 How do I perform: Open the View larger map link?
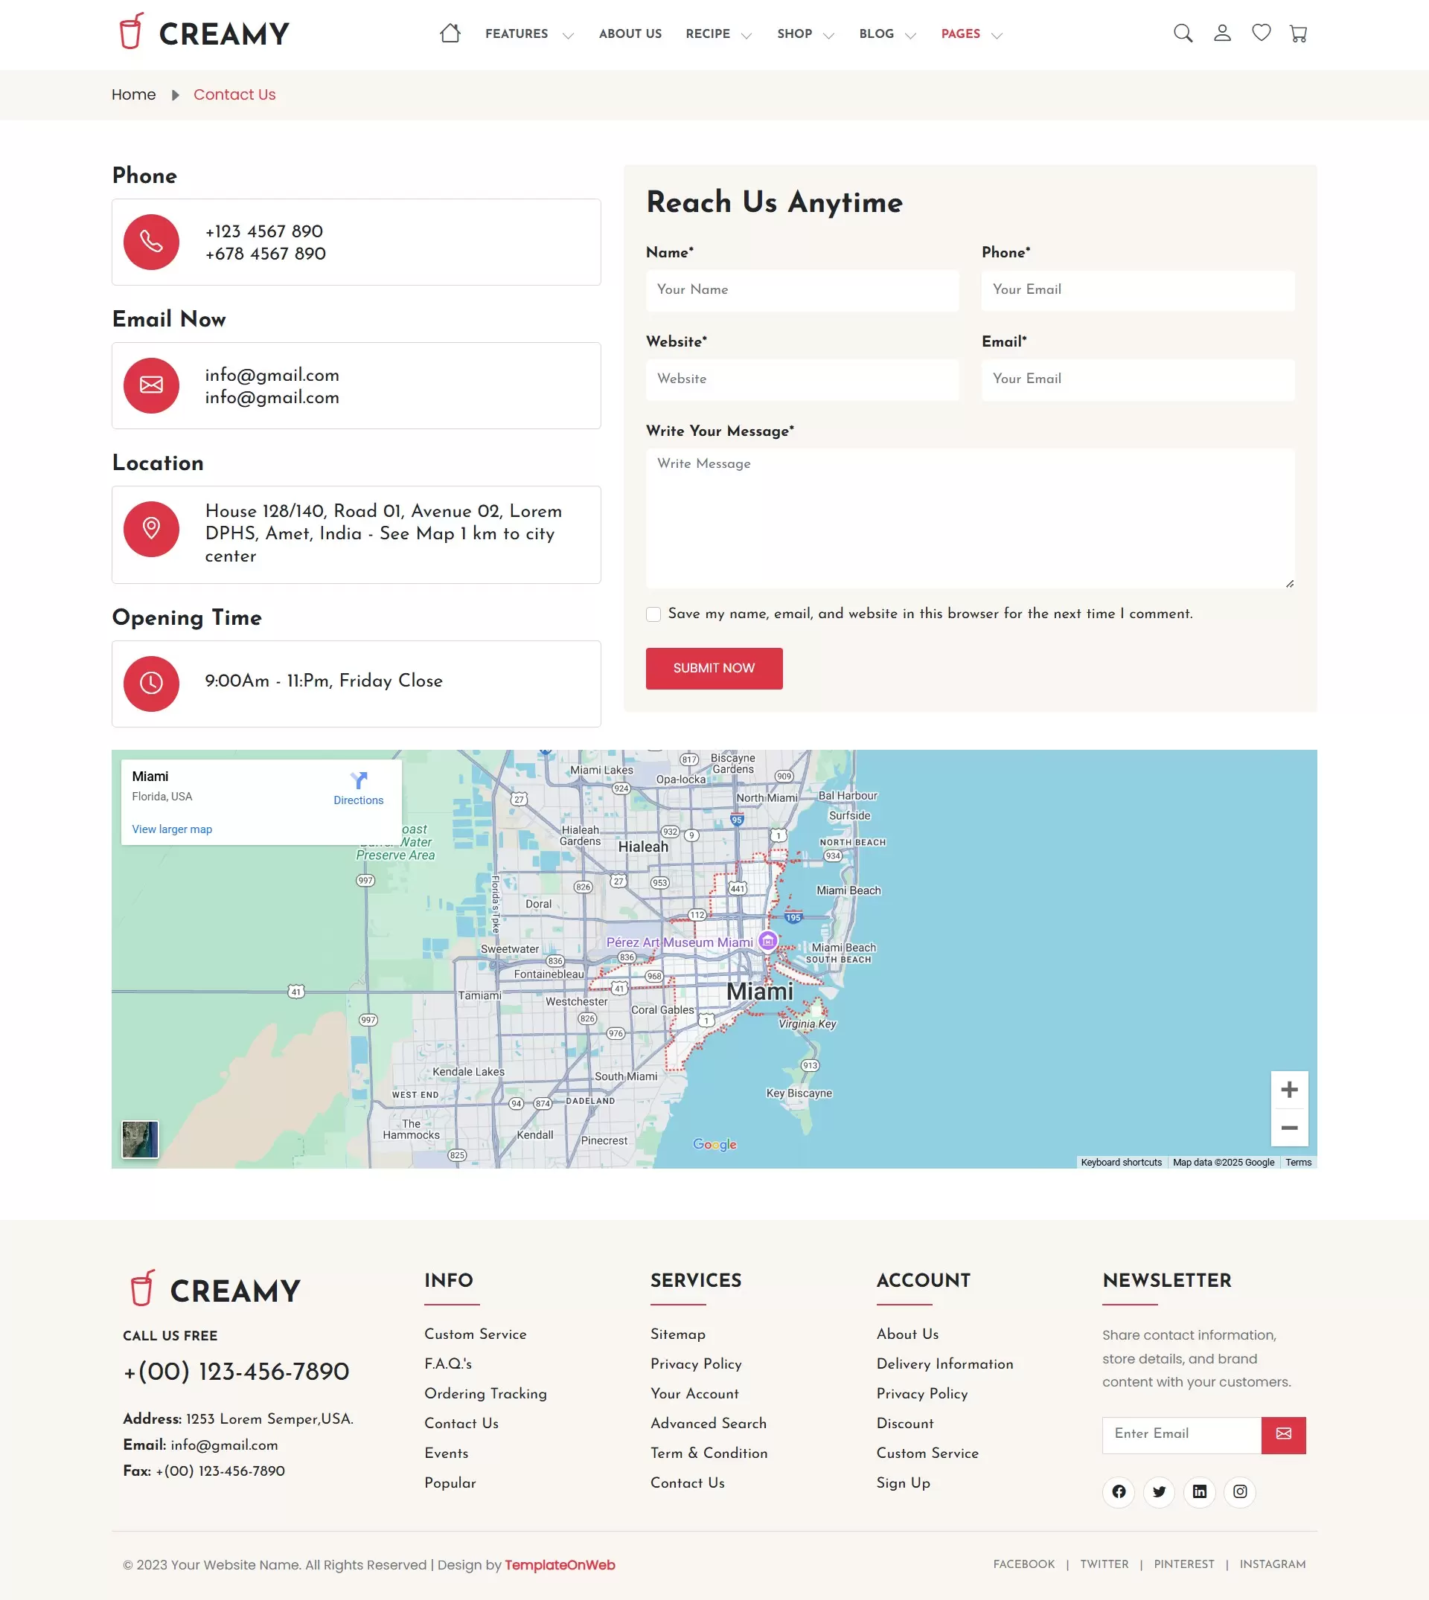(172, 829)
